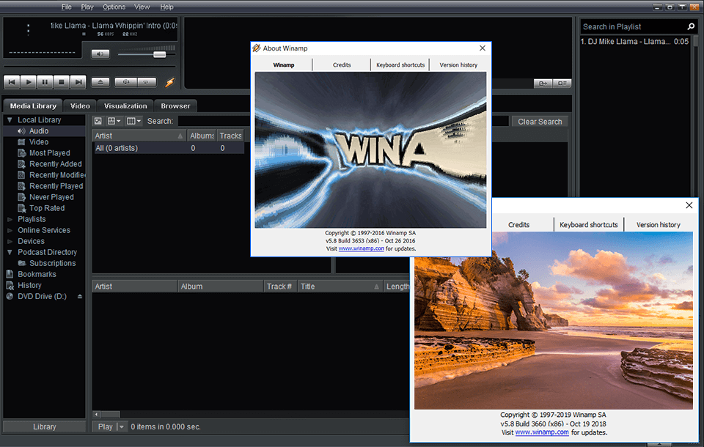This screenshot has width=704, height=447.
Task: Click the Winamp lightning bolt icon
Action: coord(168,83)
